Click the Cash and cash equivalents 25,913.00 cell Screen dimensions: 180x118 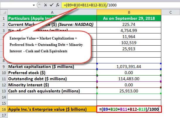coord(129,91)
